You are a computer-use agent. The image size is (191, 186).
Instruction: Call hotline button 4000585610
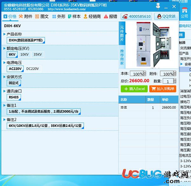tap(136, 17)
